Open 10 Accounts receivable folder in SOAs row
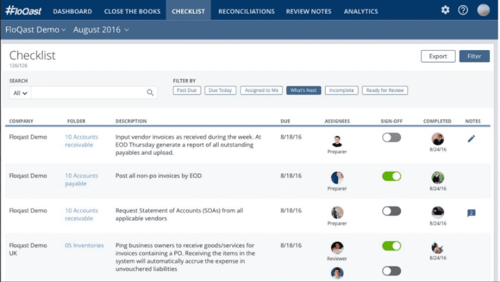The width and height of the screenshot is (500, 282). click(x=81, y=214)
